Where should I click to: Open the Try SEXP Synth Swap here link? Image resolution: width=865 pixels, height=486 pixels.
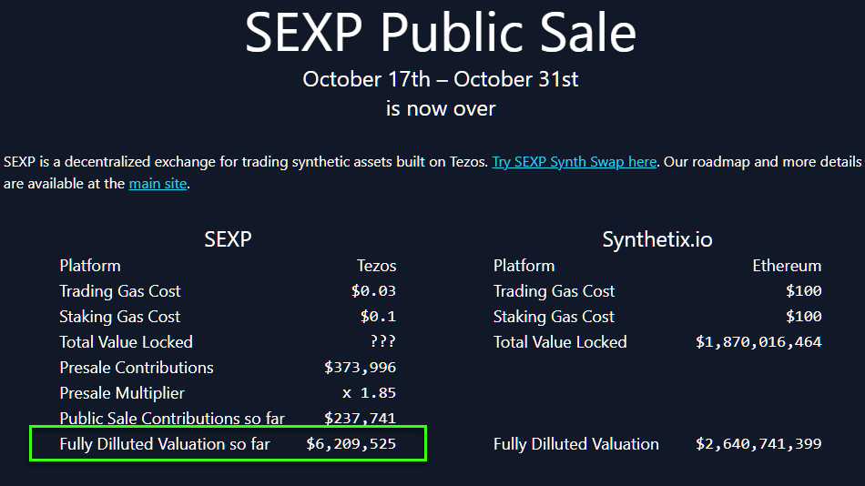coord(575,162)
